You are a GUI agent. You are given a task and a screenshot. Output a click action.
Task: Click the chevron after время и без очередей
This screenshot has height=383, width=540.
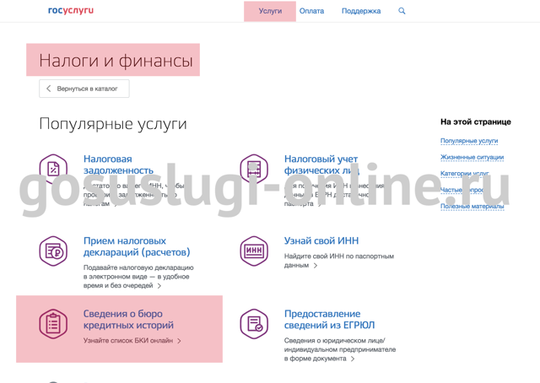(x=159, y=286)
